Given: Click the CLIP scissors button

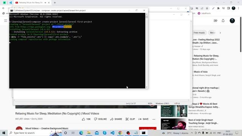Looking at the screenshot, I should pyautogui.click(x=130, y=119).
